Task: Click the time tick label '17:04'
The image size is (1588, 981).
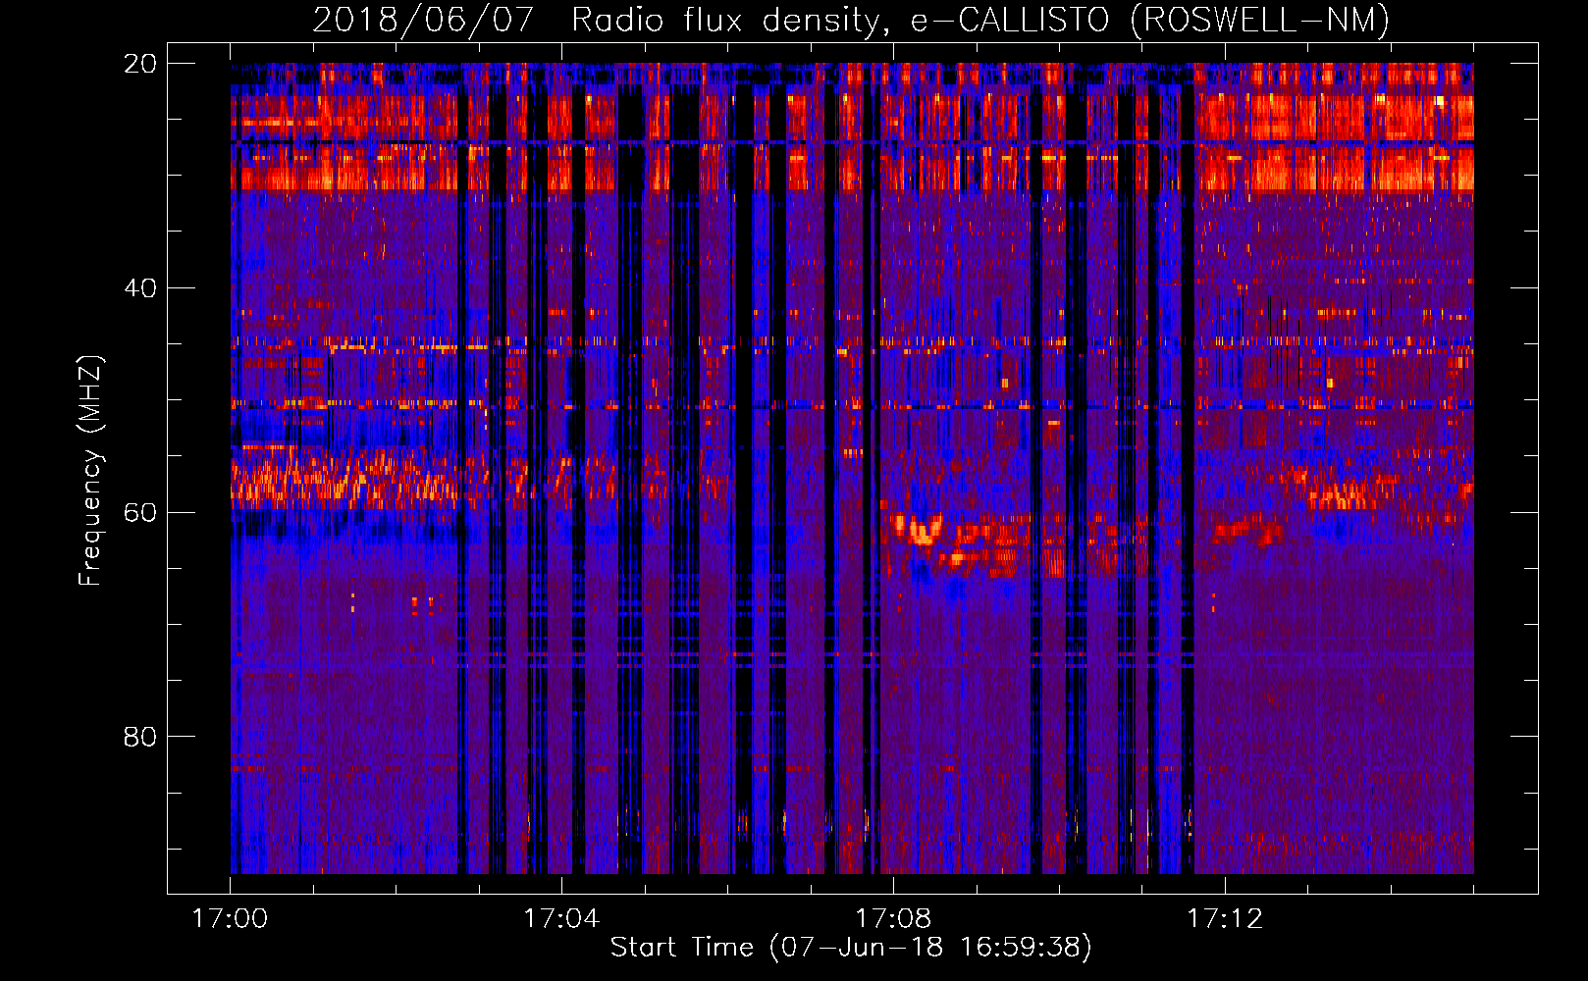Action: click(x=561, y=918)
